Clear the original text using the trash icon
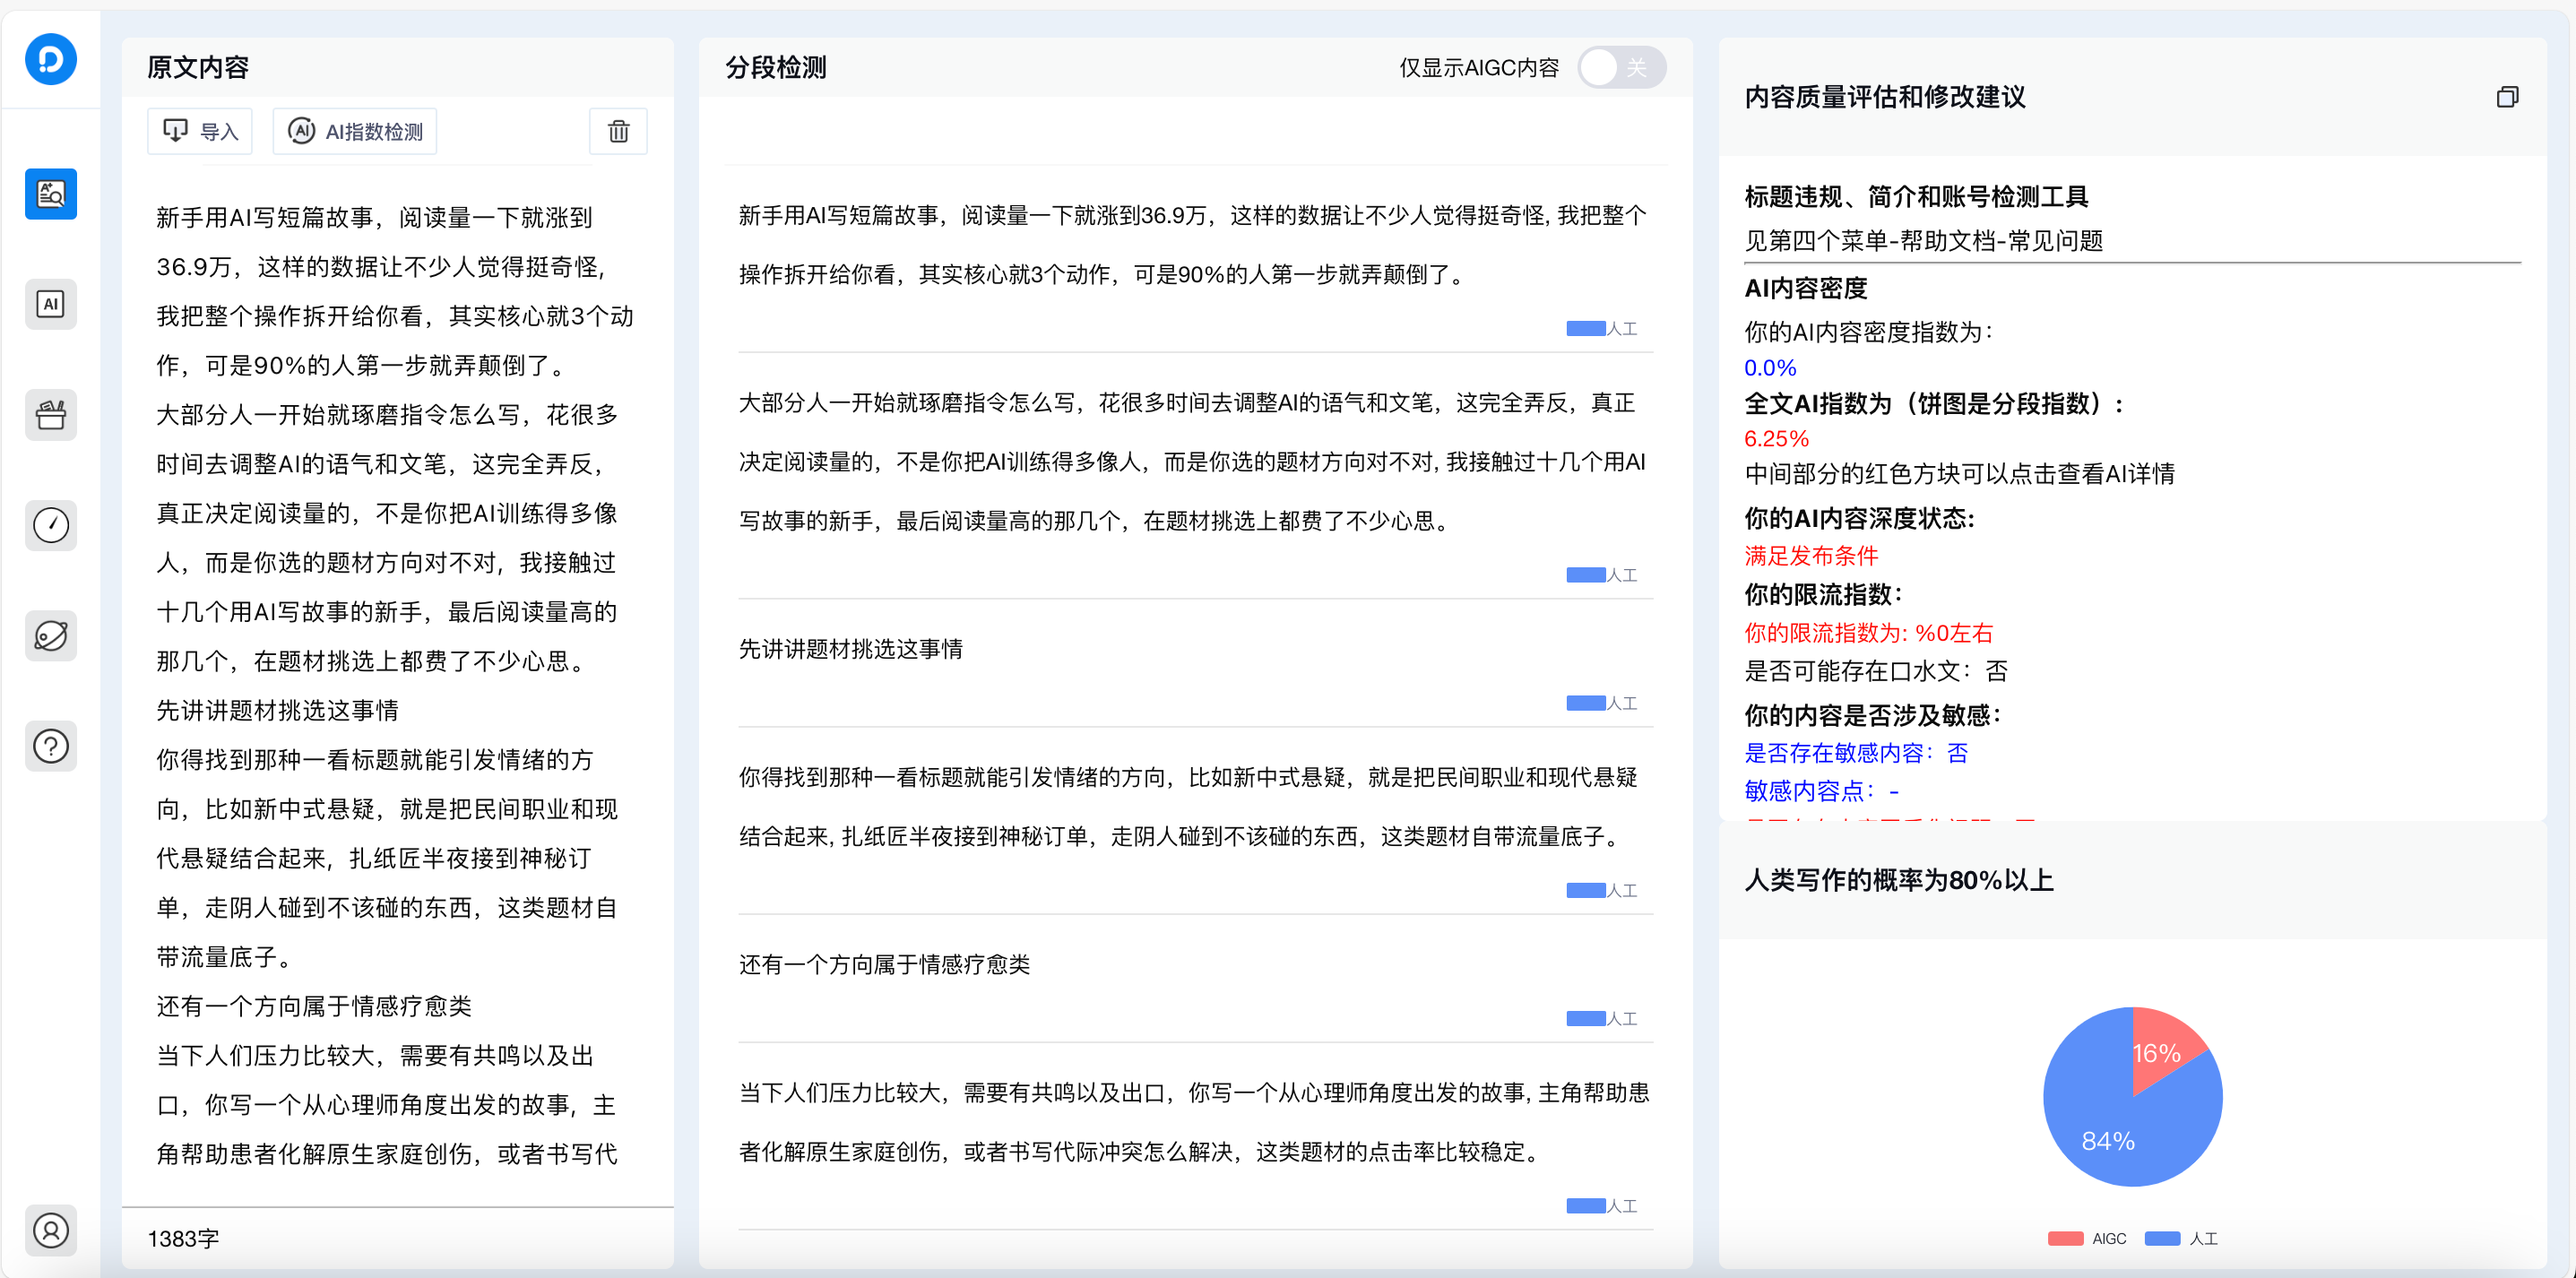The width and height of the screenshot is (2576, 1278). pyautogui.click(x=618, y=130)
